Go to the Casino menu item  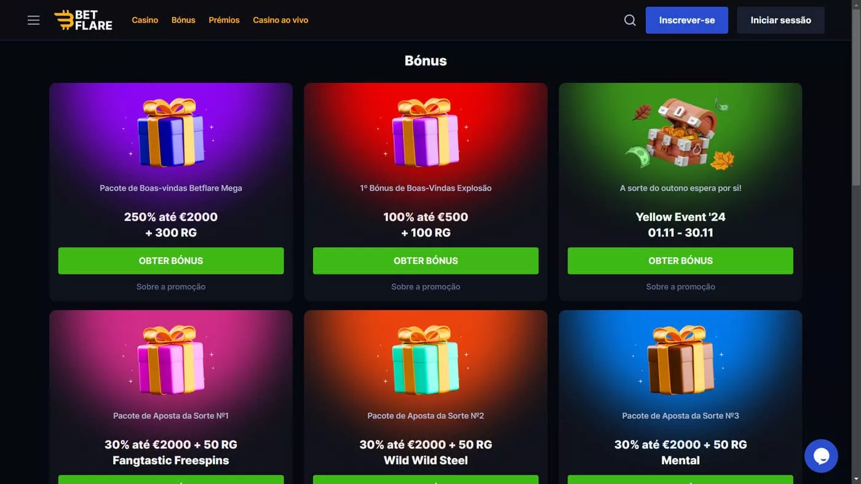pyautogui.click(x=145, y=20)
